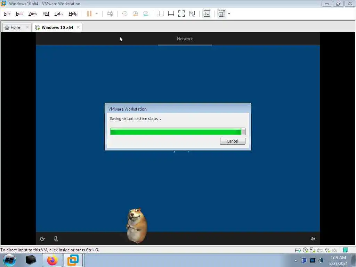
Task: Click the VMware Workstation dialog title bar
Action: pos(178,109)
